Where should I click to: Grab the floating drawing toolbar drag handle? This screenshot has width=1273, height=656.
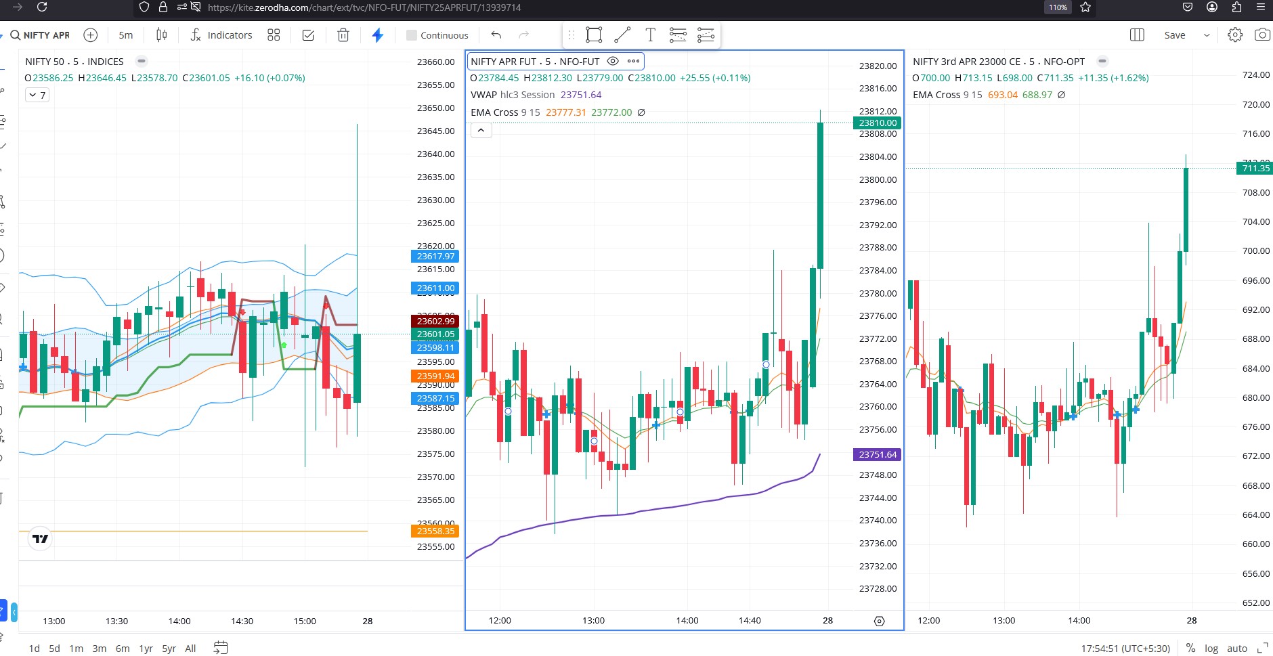[x=571, y=35]
